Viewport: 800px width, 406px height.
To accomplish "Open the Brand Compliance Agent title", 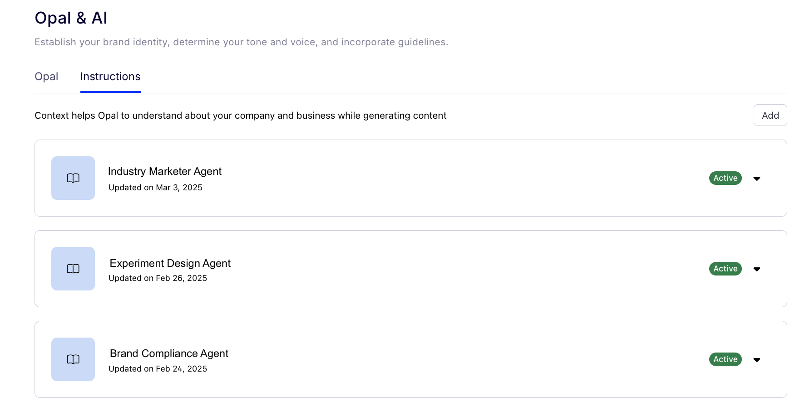I will [x=169, y=353].
